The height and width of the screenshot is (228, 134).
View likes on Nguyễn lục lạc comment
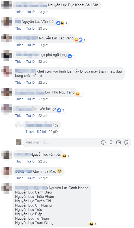pos(61,110)
